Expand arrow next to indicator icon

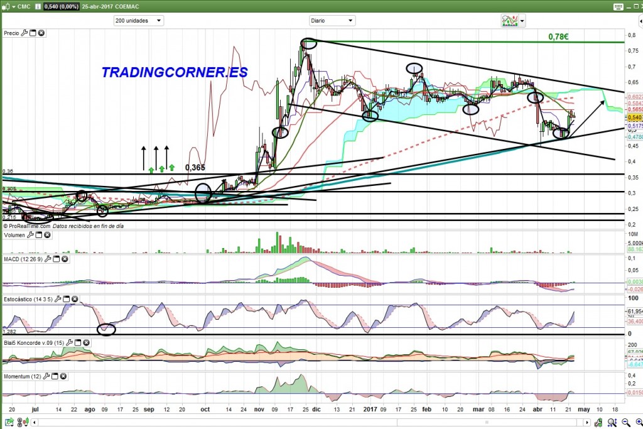[x=522, y=21]
